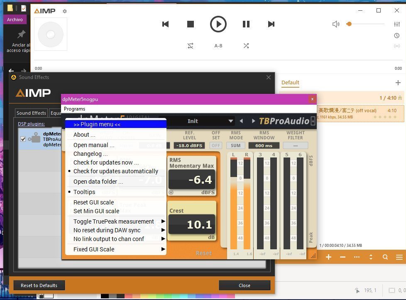Click Reset to Defaults button
The image size is (406, 300).
[x=39, y=285]
